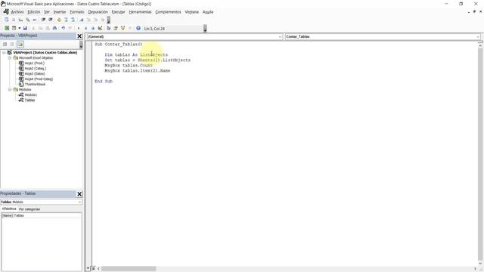This screenshot has height=272, width=484.
Task: Toggle breakpoint with the hand icon
Action: pos(59,20)
